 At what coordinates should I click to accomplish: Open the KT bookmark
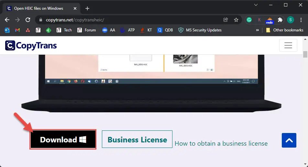click(146, 30)
